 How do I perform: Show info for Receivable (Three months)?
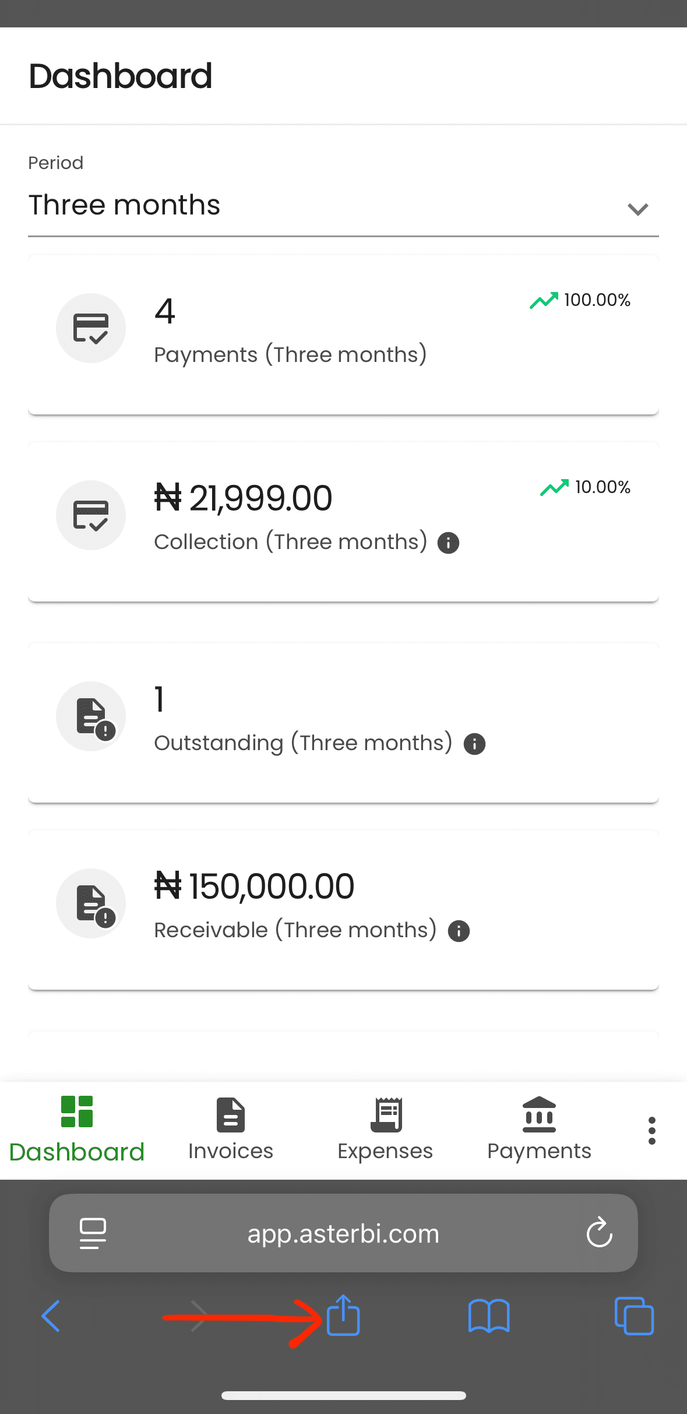459,931
